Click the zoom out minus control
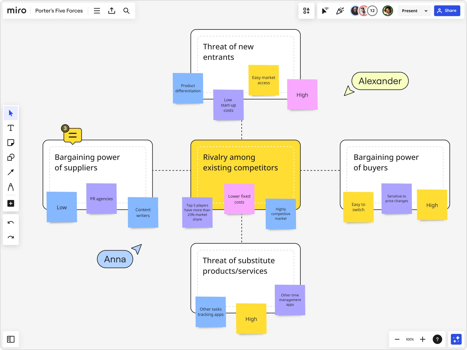 click(x=397, y=339)
